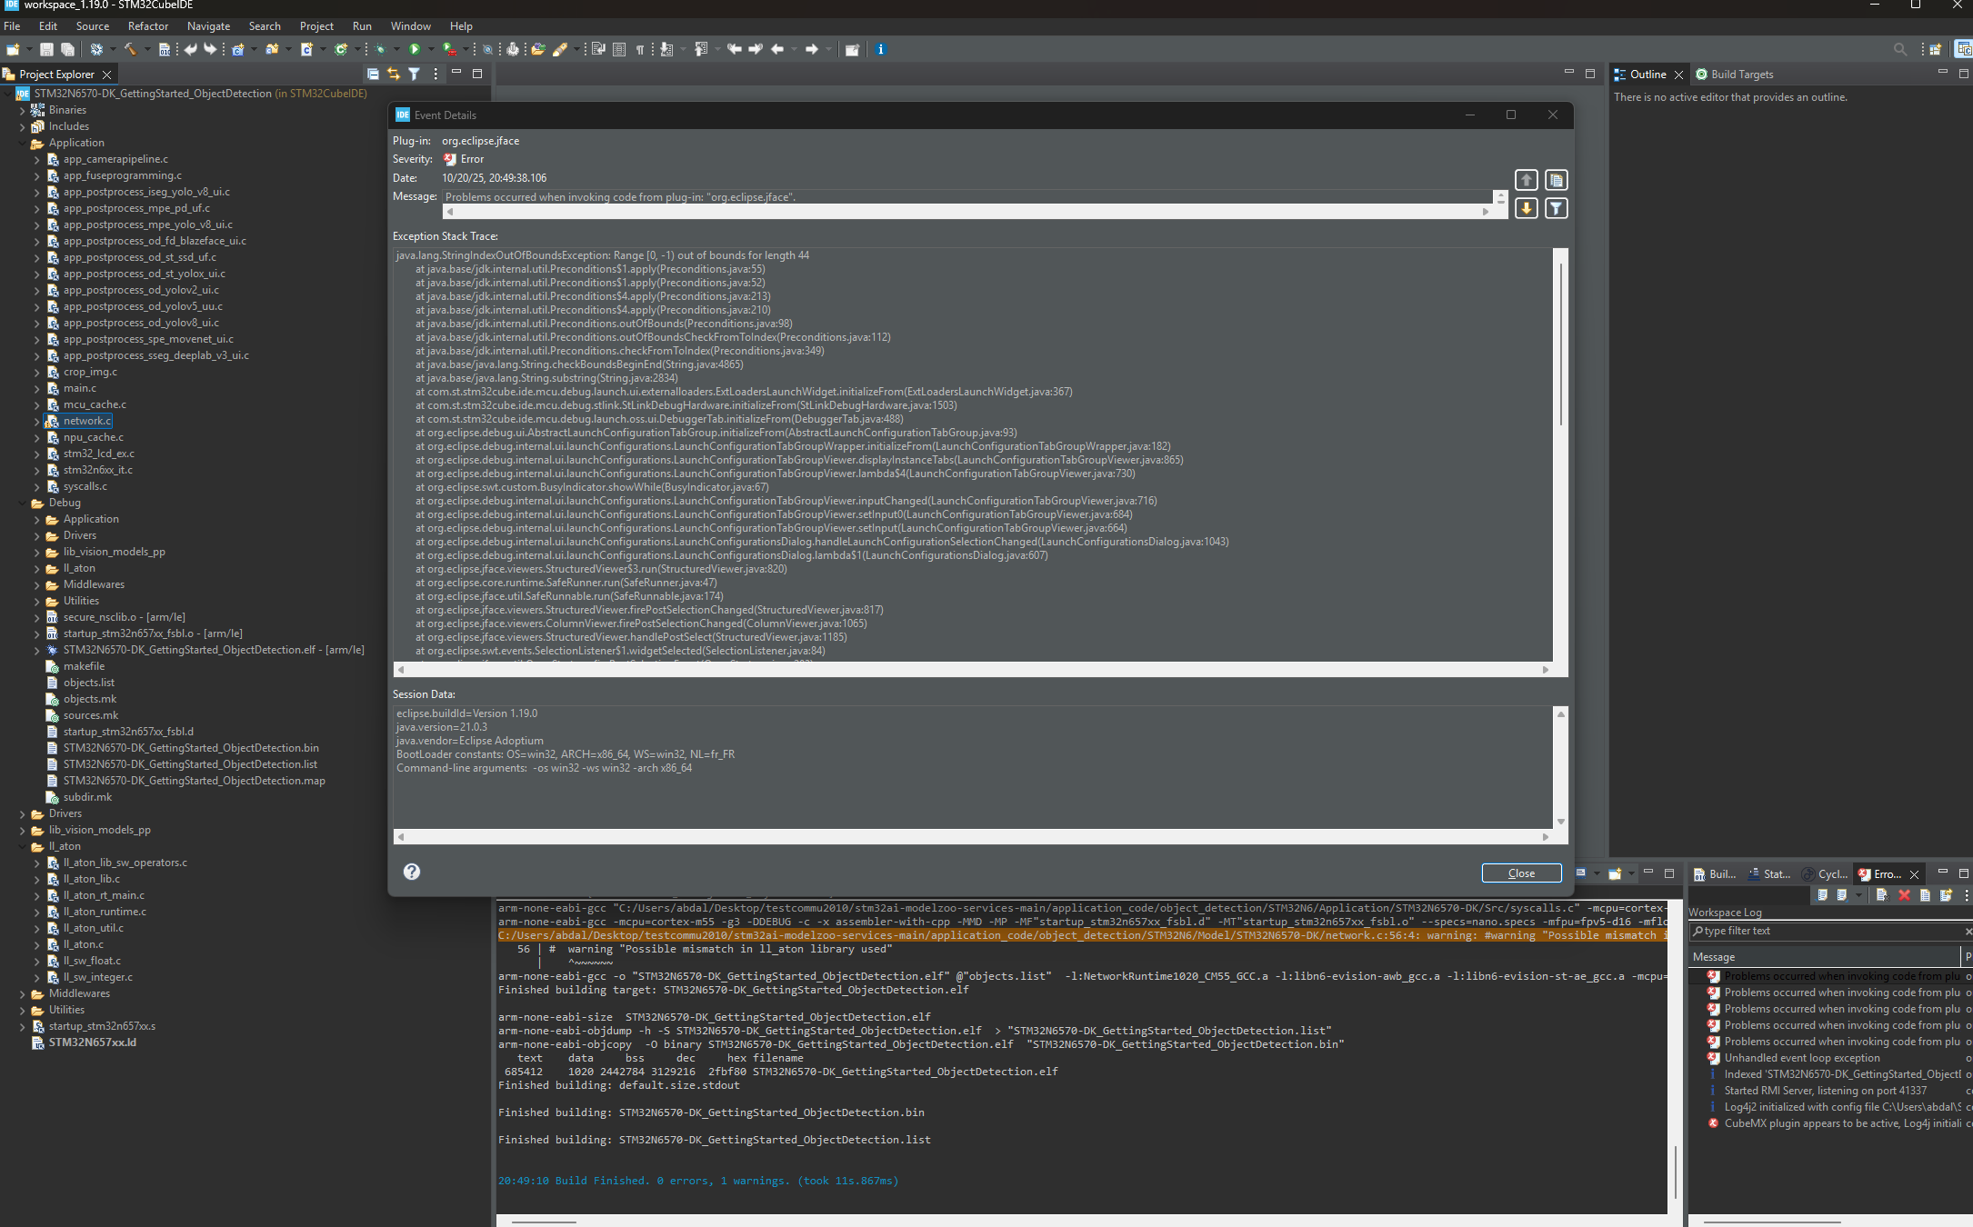
Task: Click Copy Event Details to clipboard icon
Action: click(1556, 180)
